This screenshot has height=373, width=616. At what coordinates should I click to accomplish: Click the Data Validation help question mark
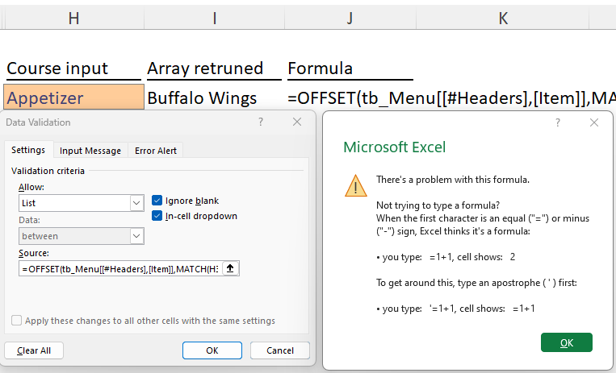pos(260,122)
